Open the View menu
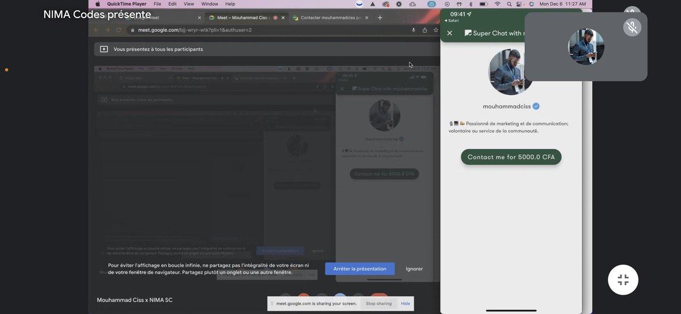The height and width of the screenshot is (314, 681). [x=189, y=4]
